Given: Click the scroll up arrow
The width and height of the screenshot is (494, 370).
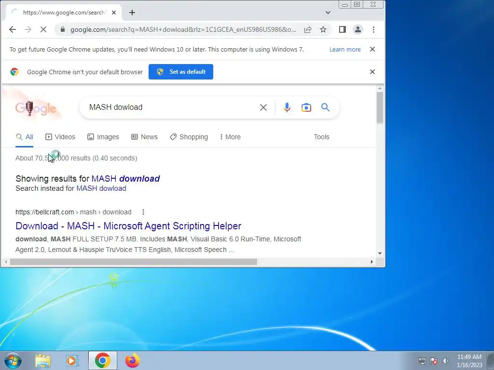Looking at the screenshot, I should pos(380,89).
